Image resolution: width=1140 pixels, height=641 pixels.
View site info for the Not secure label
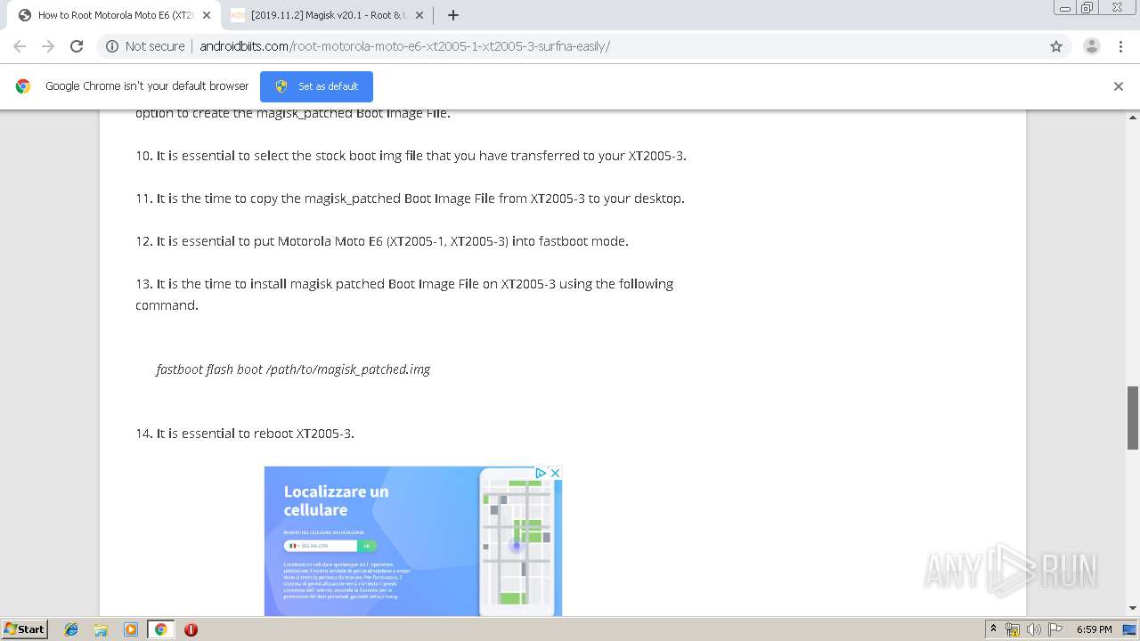pyautogui.click(x=145, y=46)
